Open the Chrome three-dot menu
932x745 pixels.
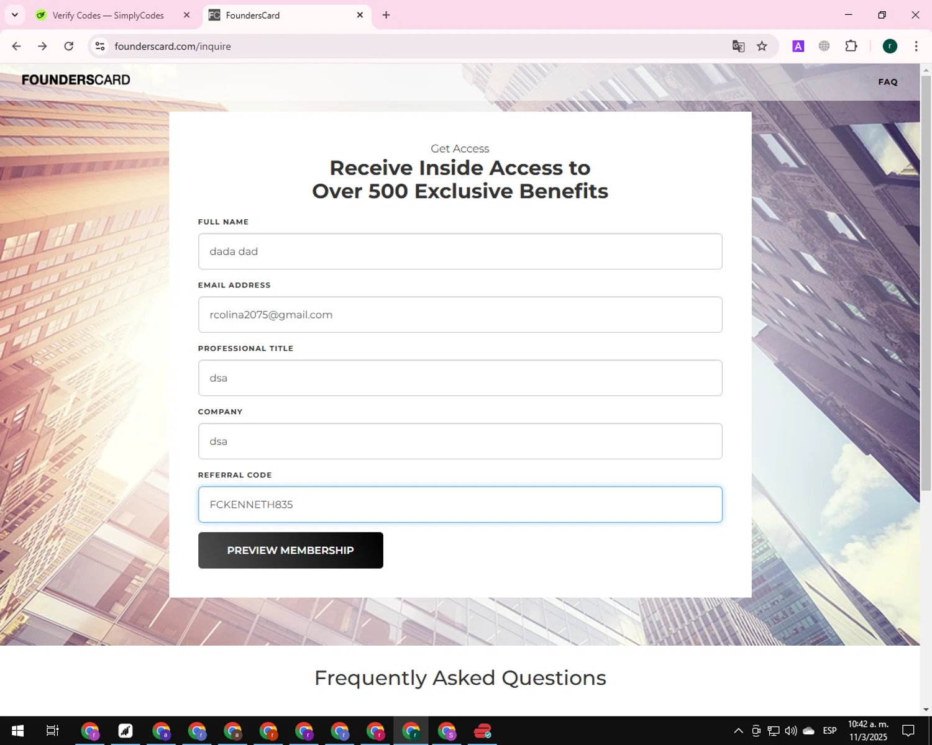coord(916,46)
